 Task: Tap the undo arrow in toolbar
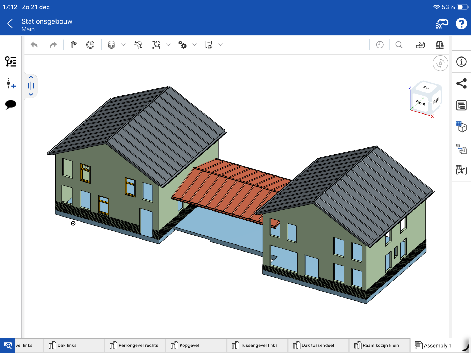click(x=34, y=45)
